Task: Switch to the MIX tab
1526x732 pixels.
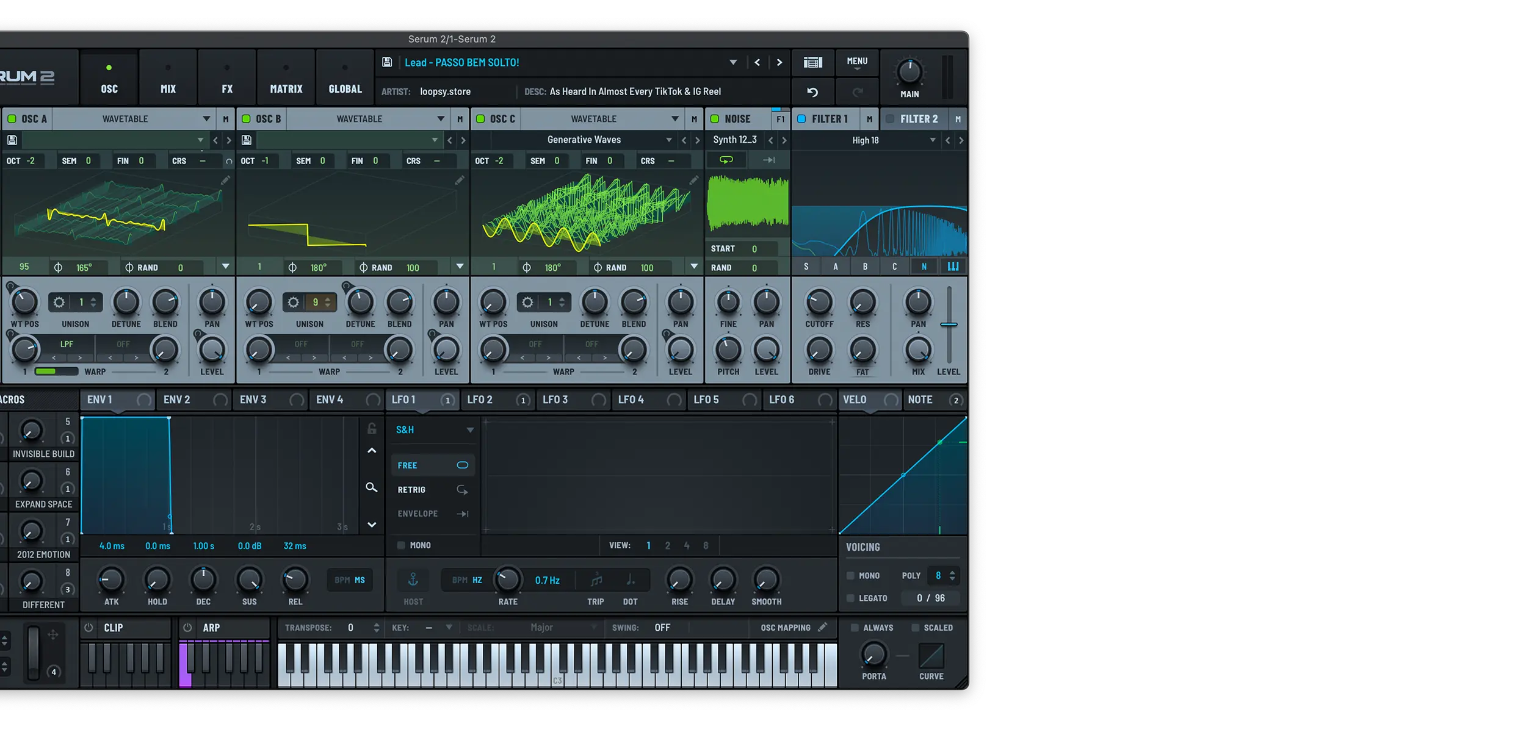Action: (x=168, y=78)
